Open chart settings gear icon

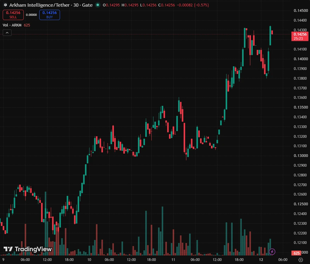click(301, 260)
